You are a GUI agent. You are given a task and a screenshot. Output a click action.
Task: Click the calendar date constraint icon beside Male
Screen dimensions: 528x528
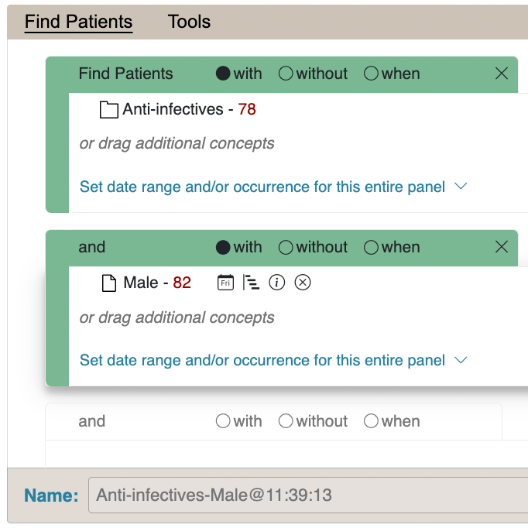pyautogui.click(x=225, y=283)
